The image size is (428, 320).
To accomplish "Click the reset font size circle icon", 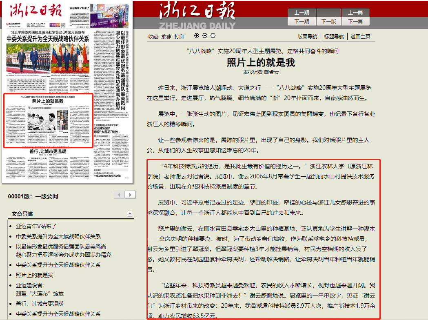I will 213,36.
